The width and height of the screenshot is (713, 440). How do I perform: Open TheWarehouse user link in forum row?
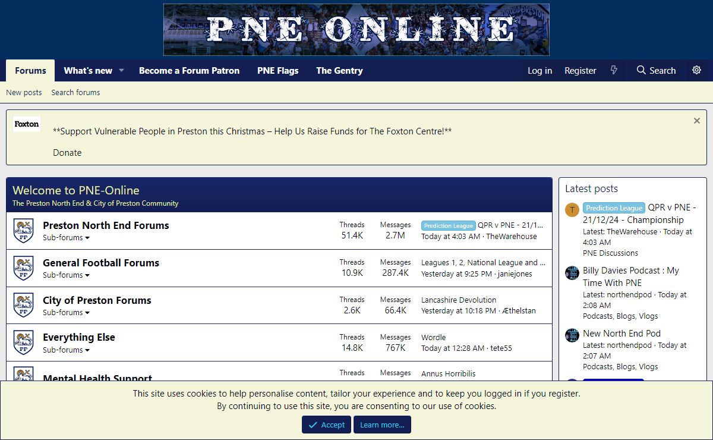(x=512, y=236)
